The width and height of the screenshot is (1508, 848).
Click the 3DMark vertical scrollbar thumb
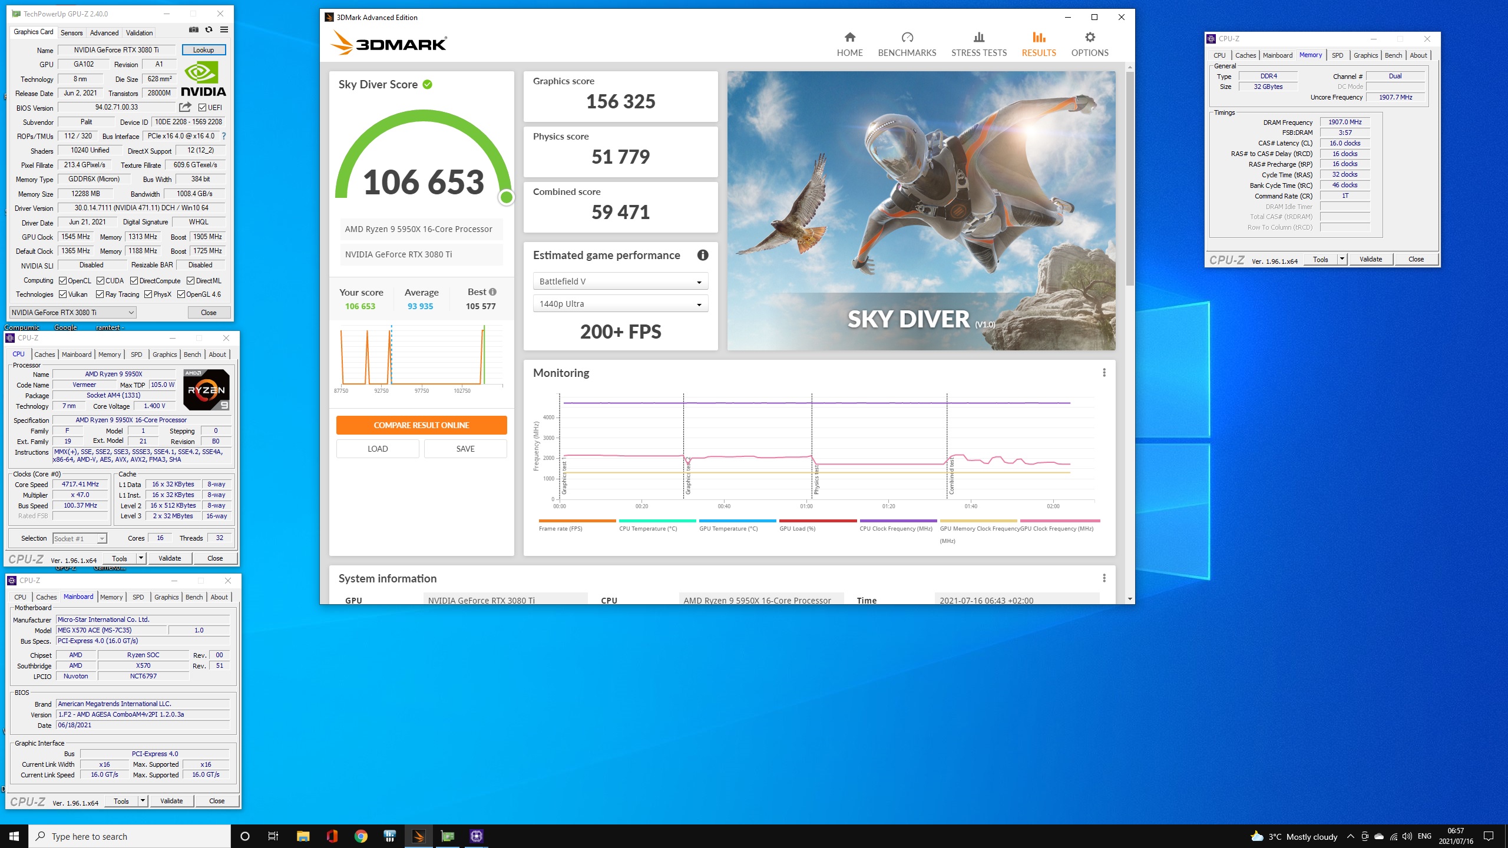[x=1129, y=180]
